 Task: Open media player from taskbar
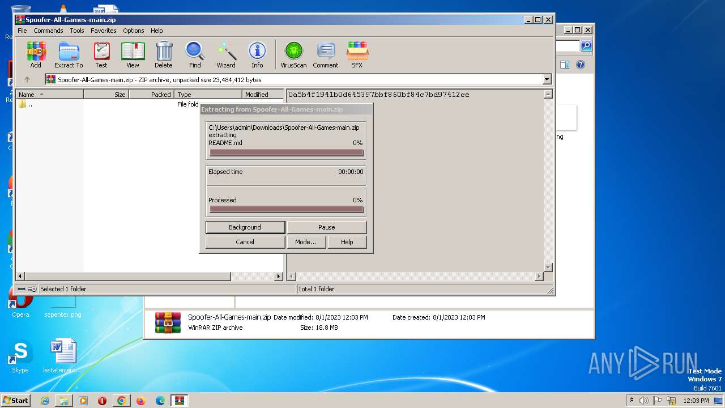click(x=83, y=401)
